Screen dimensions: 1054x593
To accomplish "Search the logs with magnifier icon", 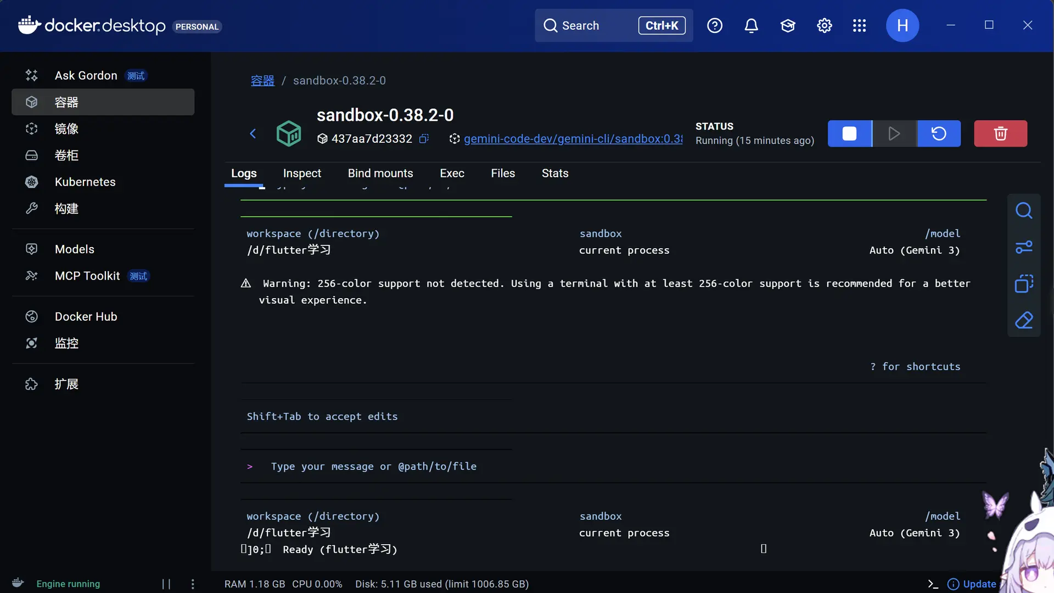I will click(1024, 211).
